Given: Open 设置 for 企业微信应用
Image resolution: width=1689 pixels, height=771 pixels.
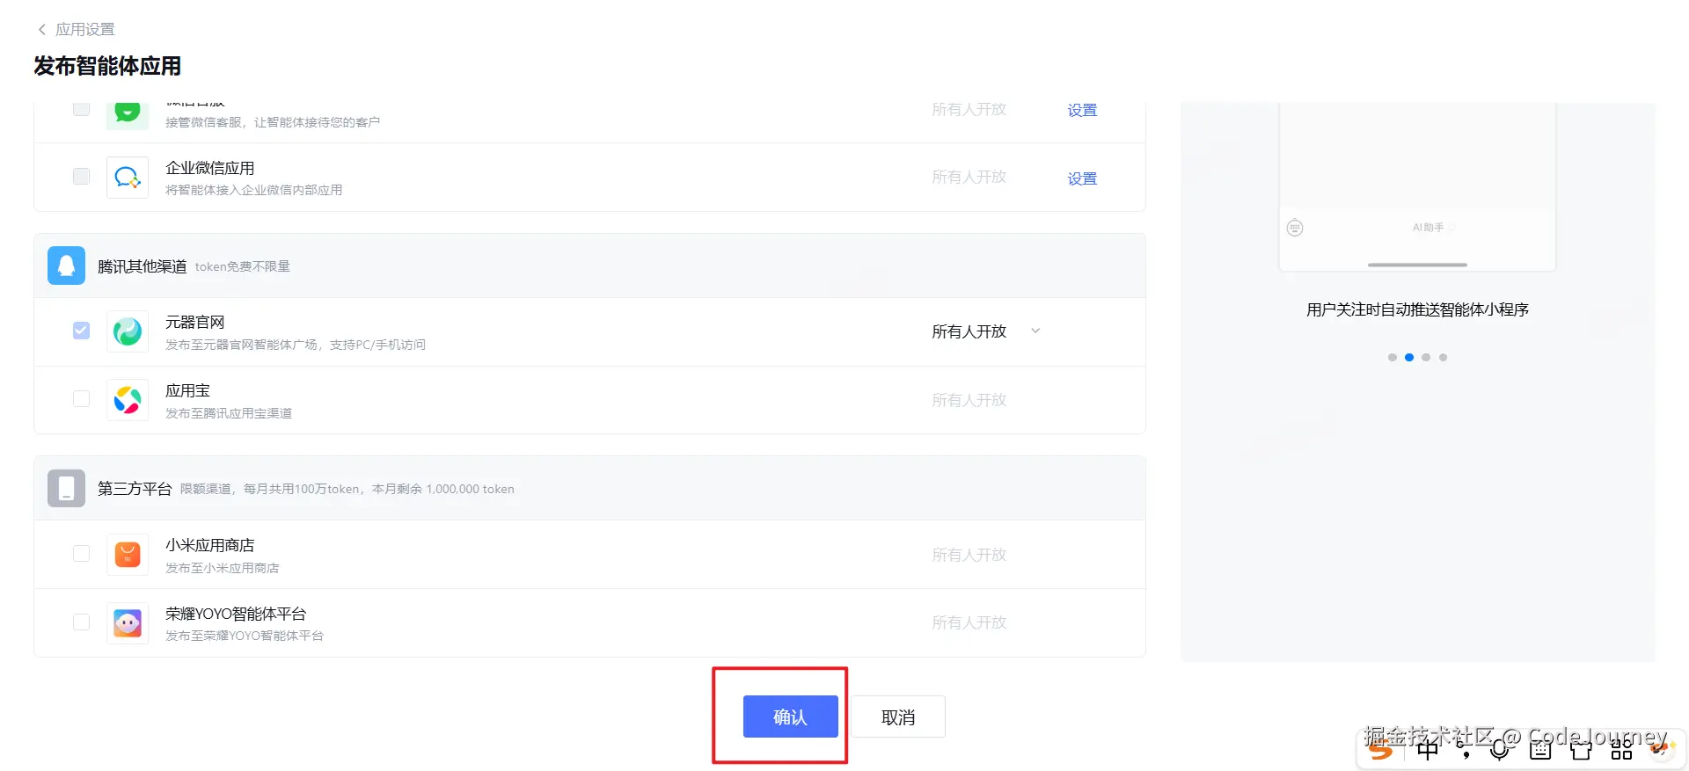Looking at the screenshot, I should (1082, 178).
